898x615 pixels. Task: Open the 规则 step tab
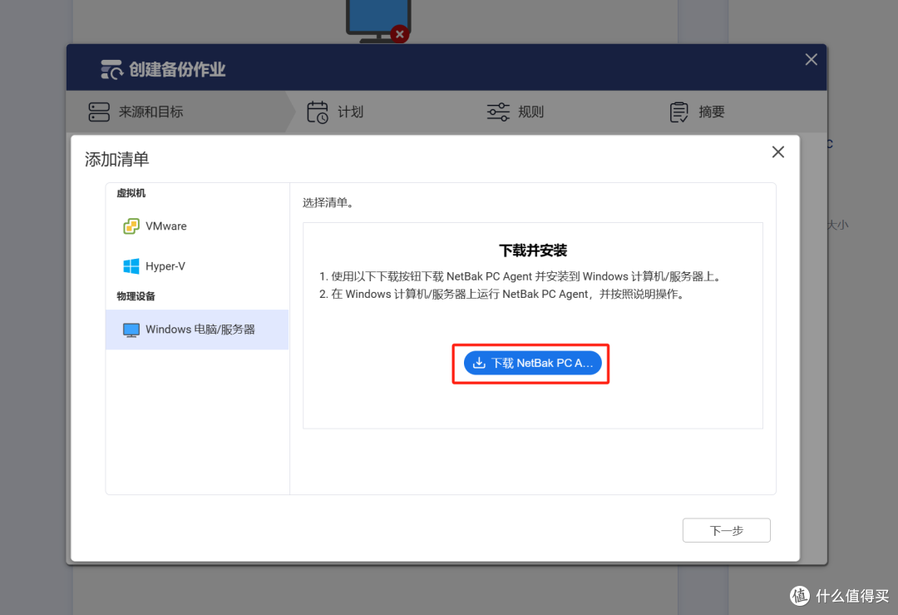coord(515,112)
